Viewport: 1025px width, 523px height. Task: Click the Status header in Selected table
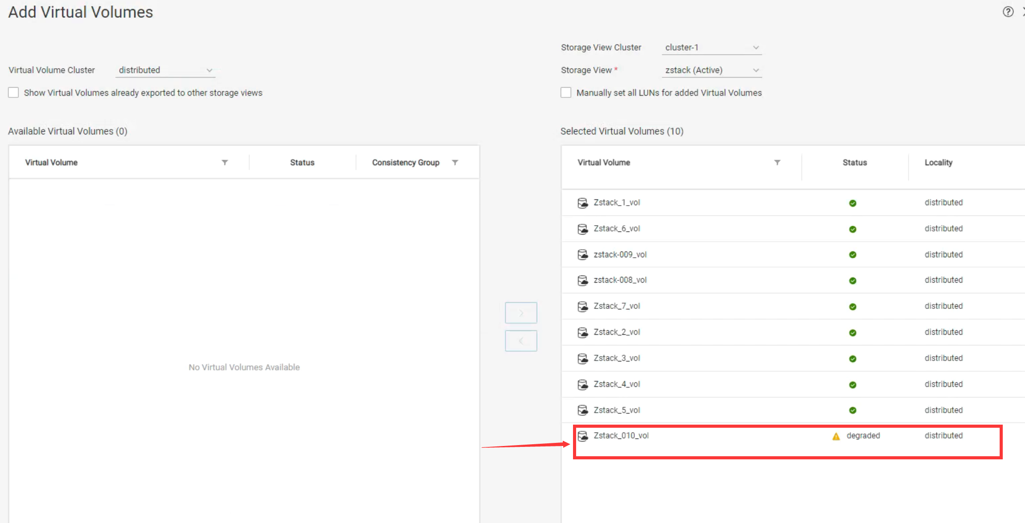click(854, 162)
